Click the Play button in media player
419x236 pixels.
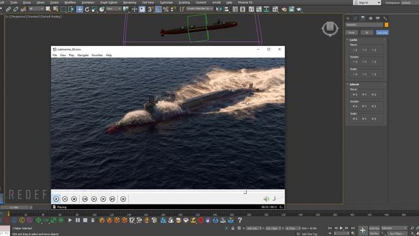(56, 199)
